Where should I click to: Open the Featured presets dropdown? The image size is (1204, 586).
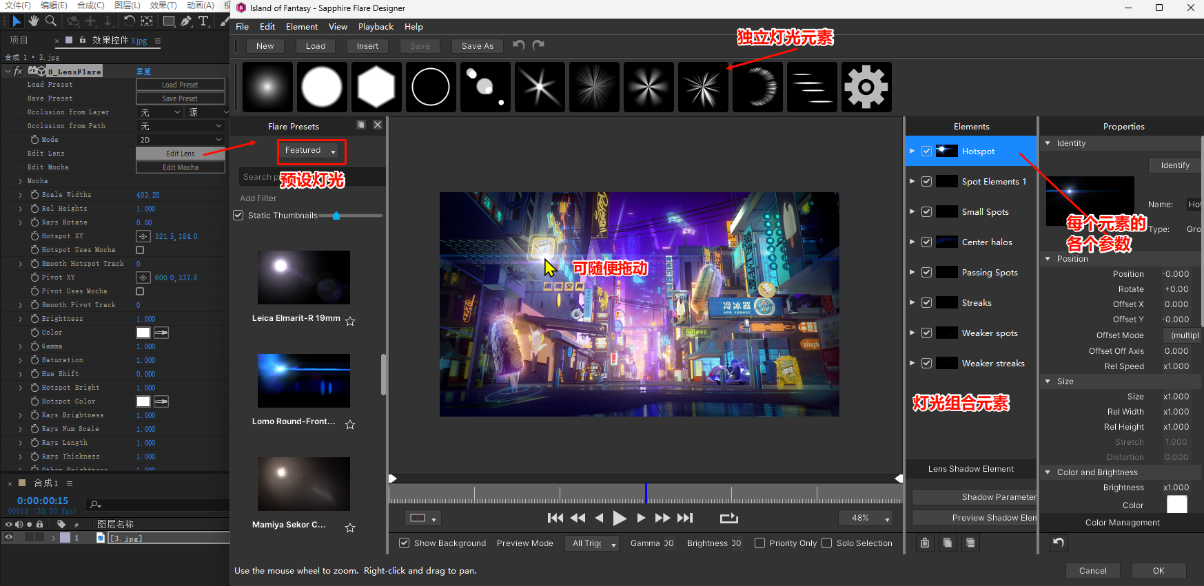[311, 151]
